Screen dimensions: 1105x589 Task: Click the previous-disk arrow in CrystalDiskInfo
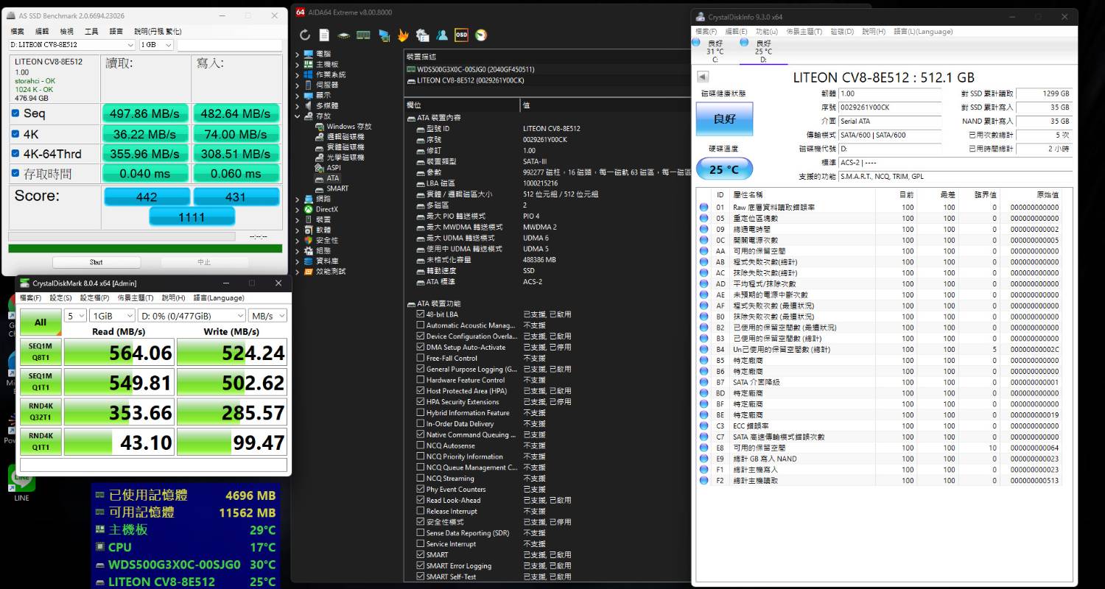[x=702, y=77]
